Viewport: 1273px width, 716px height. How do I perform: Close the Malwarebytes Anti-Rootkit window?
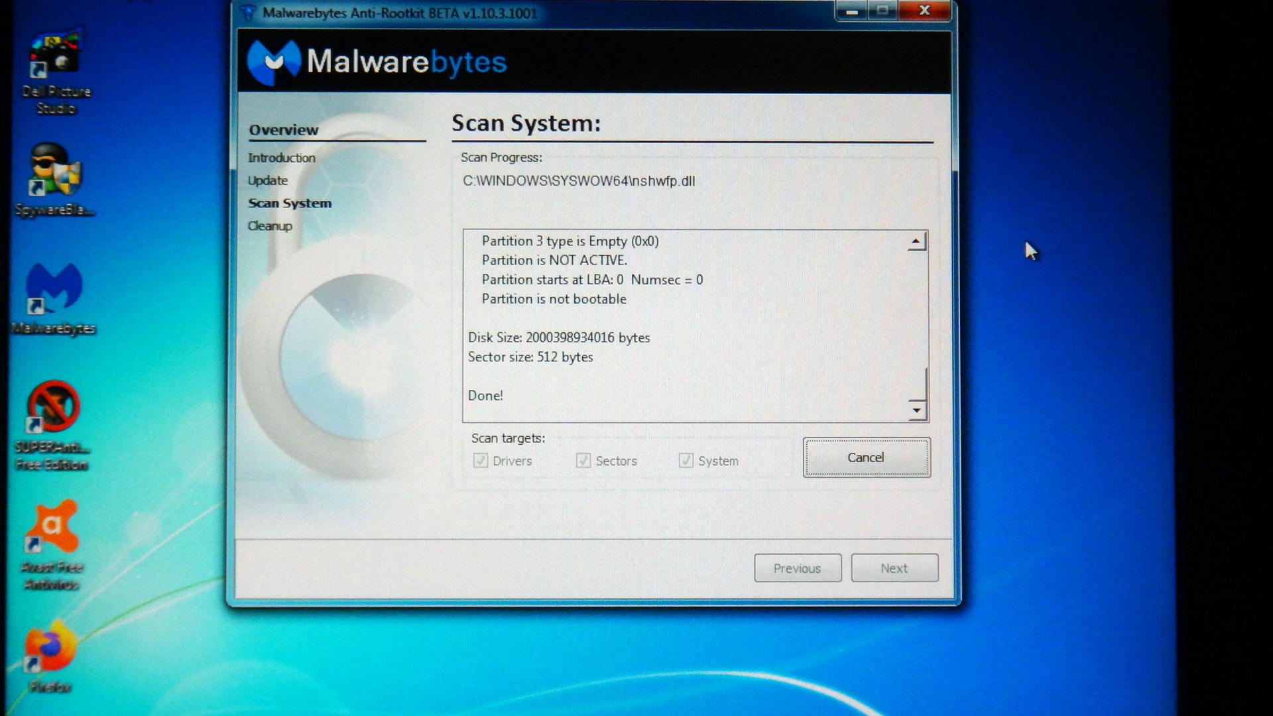(924, 11)
